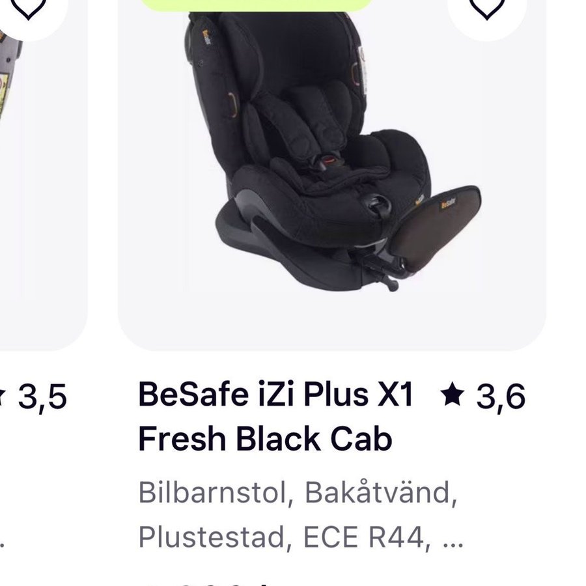The height and width of the screenshot is (586, 586).
Task: Click the 3,6 rating score
Action: 501,397
